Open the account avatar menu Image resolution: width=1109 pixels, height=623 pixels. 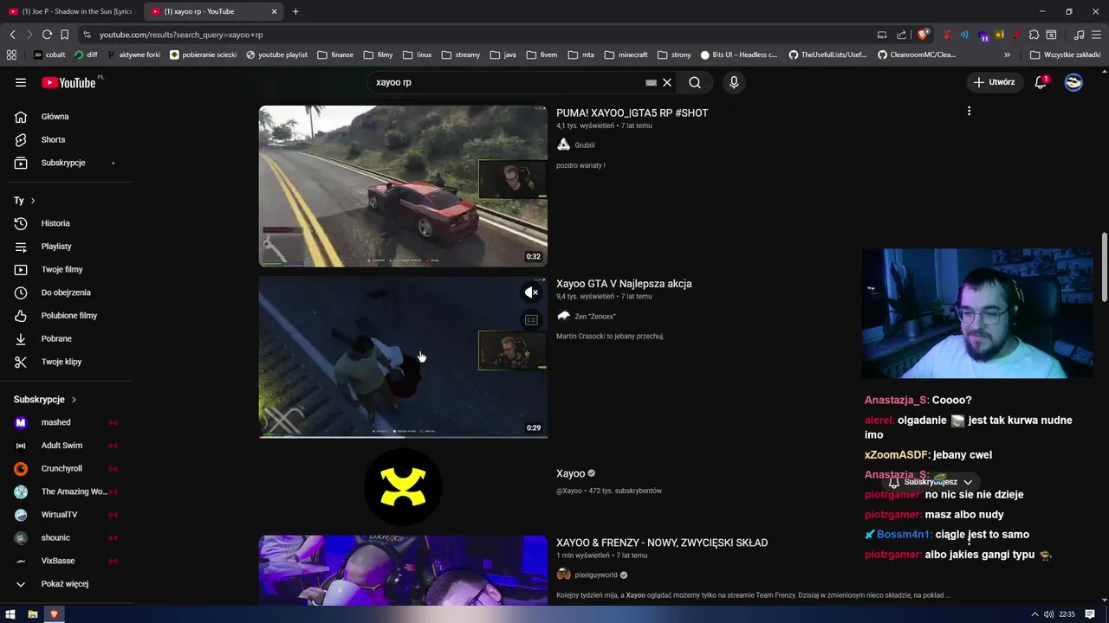pos(1073,82)
